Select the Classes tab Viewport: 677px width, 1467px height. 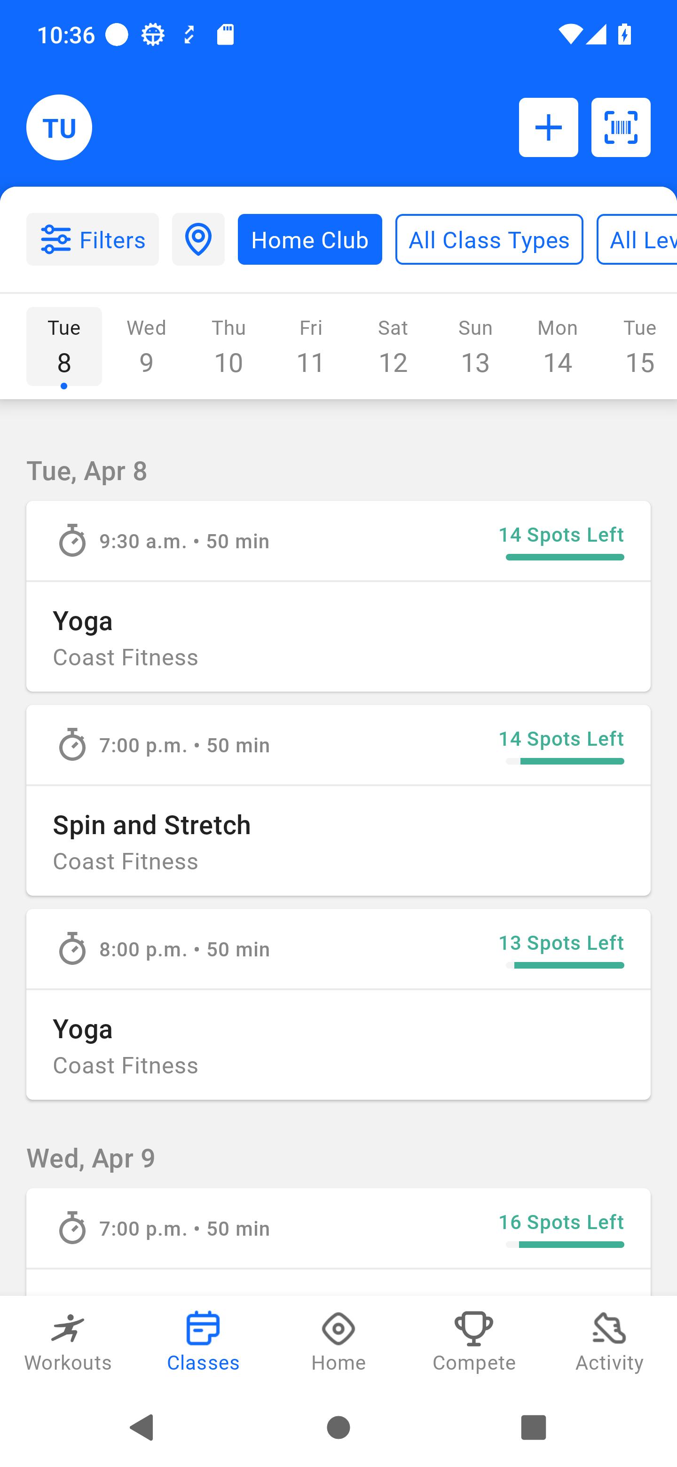[203, 1341]
